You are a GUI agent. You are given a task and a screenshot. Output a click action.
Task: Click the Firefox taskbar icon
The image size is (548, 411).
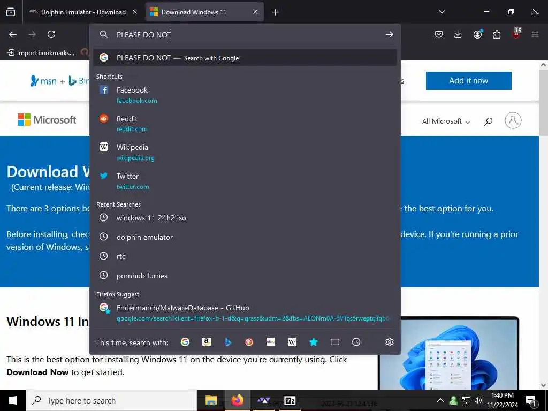(237, 400)
